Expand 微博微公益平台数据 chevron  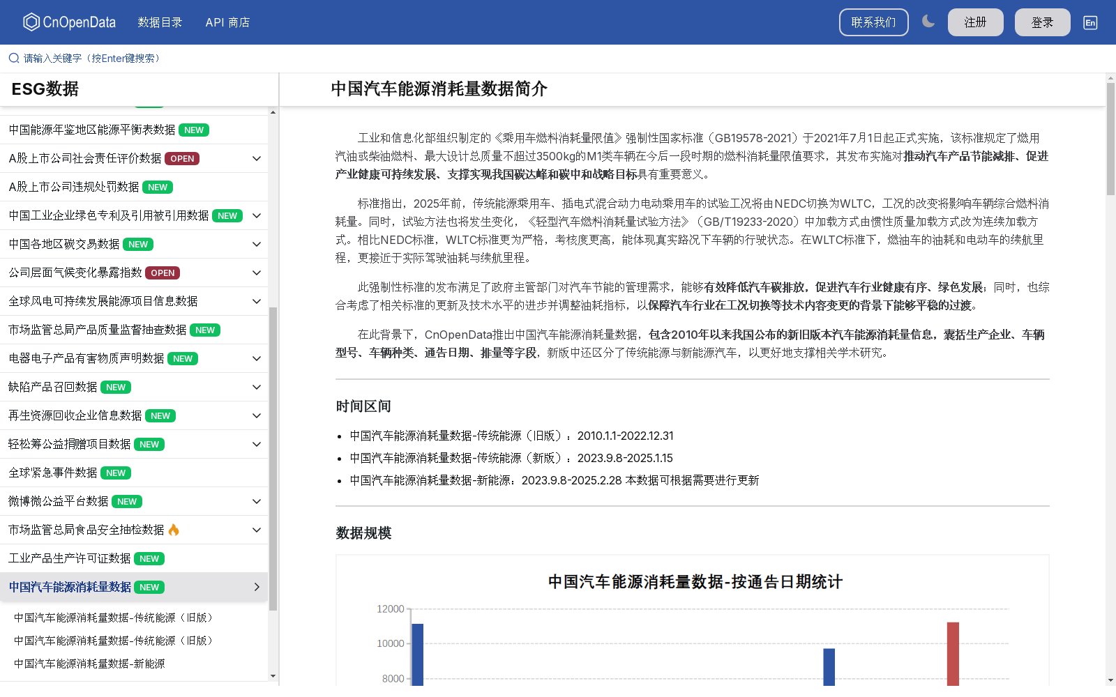[257, 501]
